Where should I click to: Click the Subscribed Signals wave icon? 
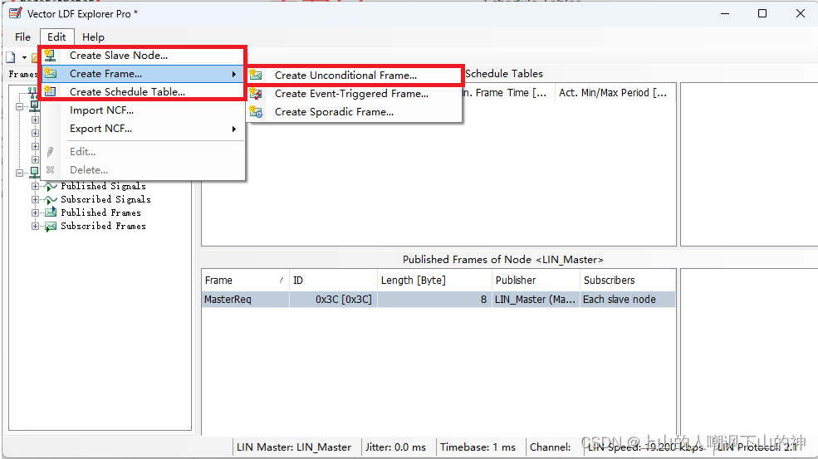[51, 200]
